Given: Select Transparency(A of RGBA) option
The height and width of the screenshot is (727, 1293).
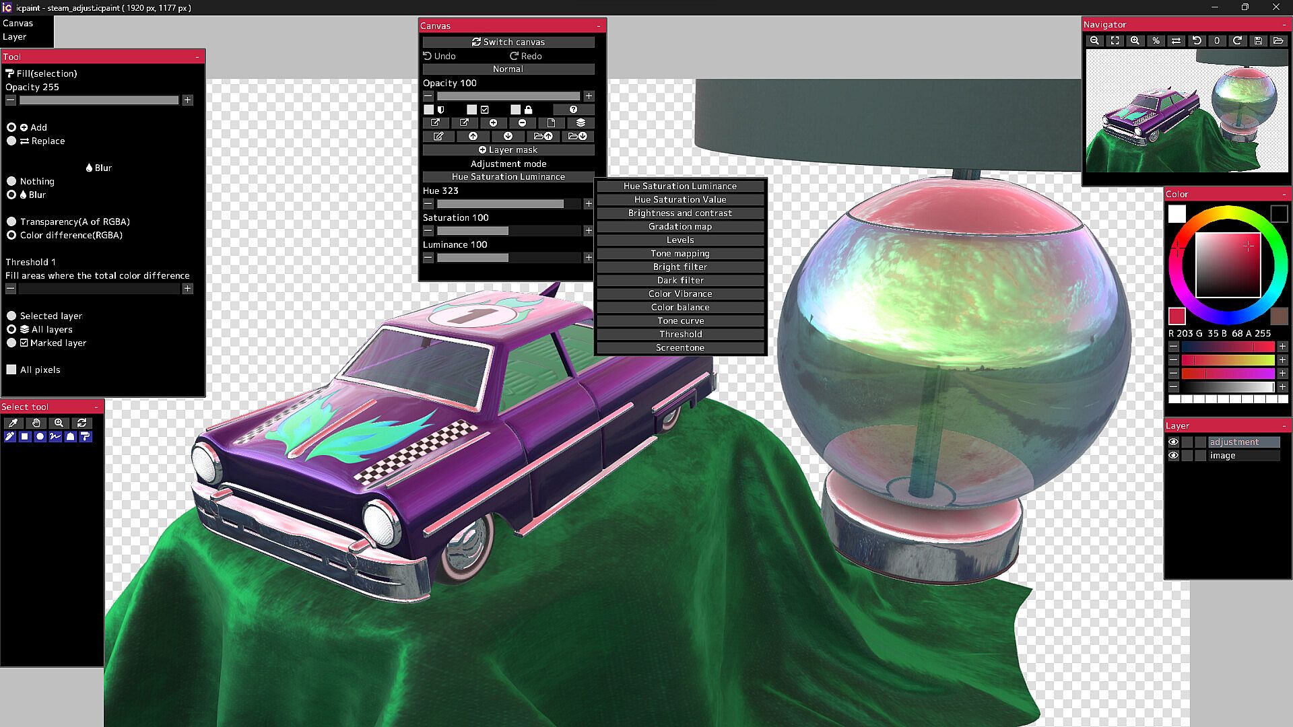Looking at the screenshot, I should [x=11, y=221].
